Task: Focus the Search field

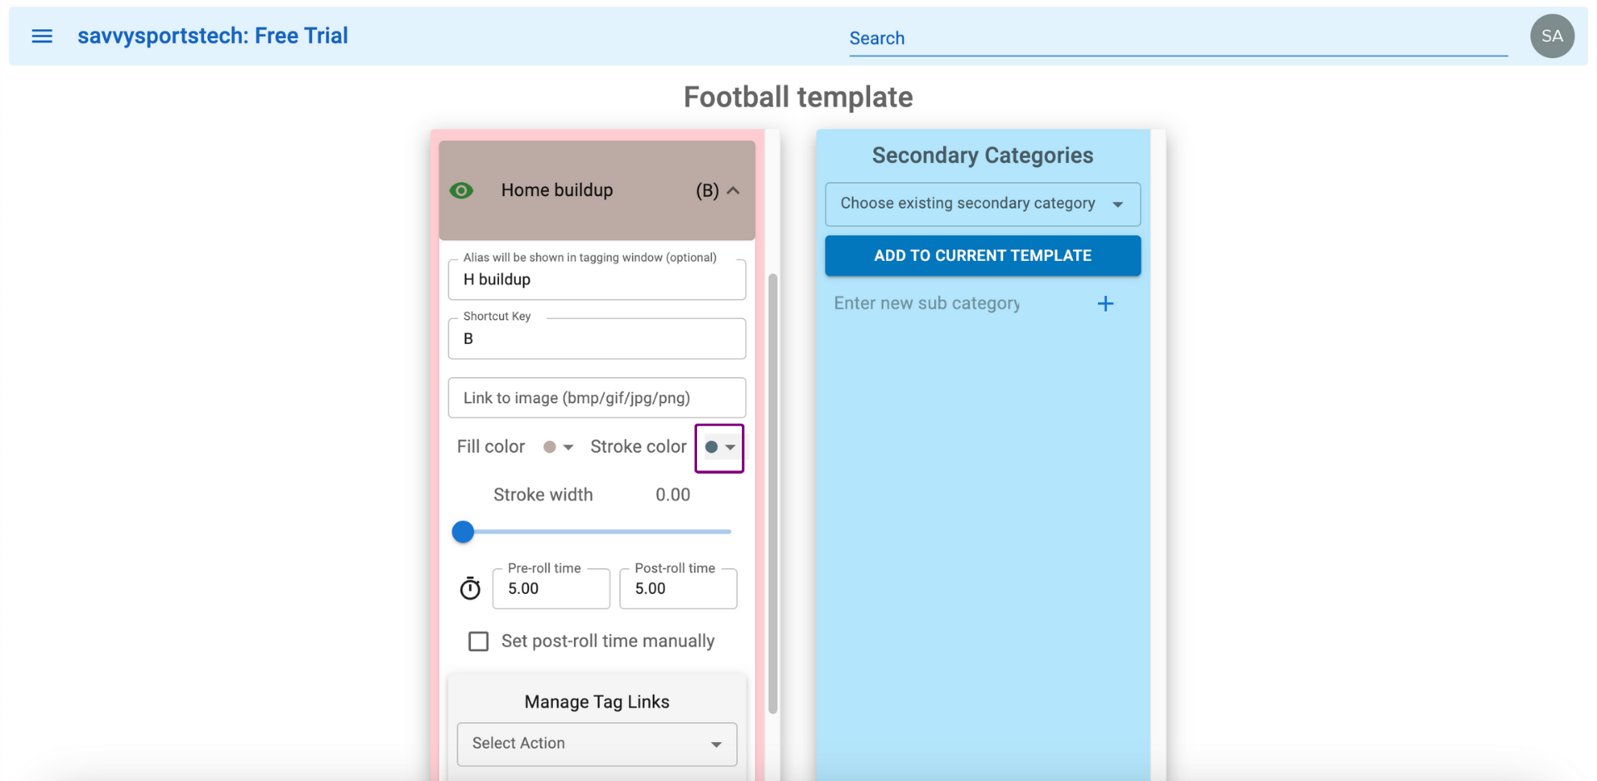Action: (x=1178, y=38)
